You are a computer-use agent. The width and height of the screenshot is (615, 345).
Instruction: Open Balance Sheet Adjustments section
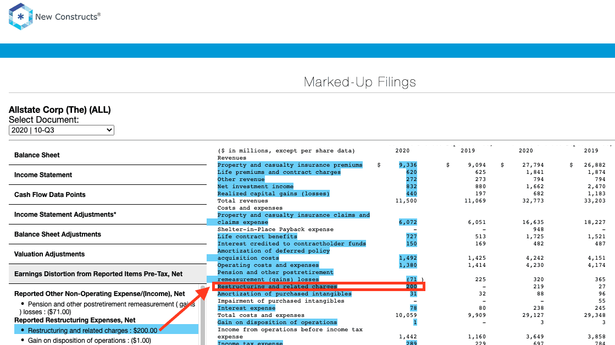click(x=108, y=234)
